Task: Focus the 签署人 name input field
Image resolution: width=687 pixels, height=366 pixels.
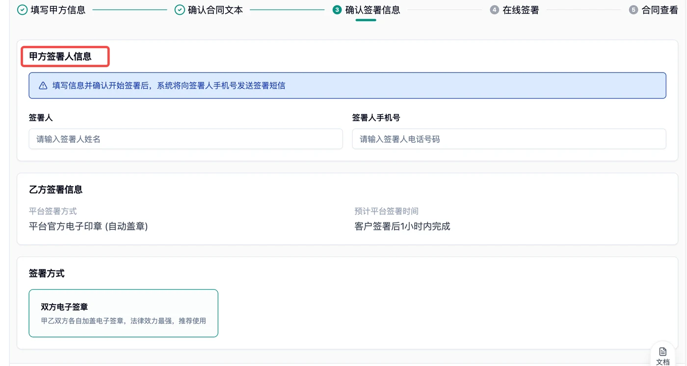Action: tap(185, 139)
